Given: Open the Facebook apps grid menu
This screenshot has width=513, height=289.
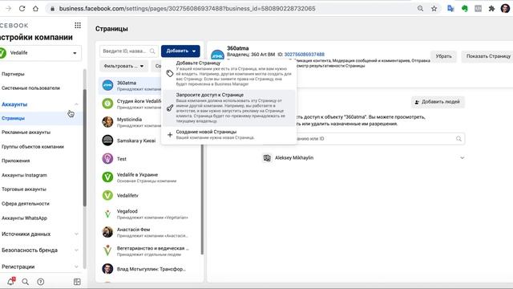Looking at the screenshot, I should coord(78,25).
